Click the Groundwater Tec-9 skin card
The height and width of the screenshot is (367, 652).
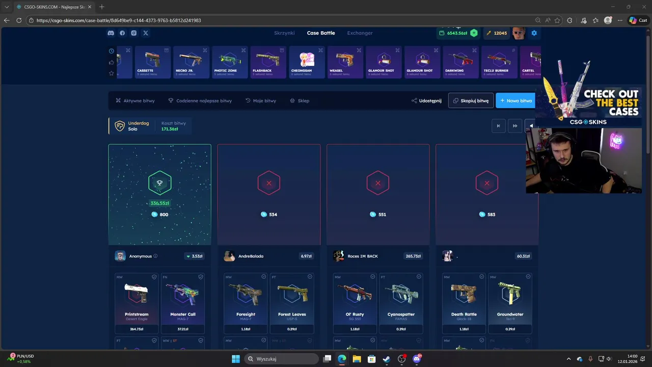tap(510, 303)
